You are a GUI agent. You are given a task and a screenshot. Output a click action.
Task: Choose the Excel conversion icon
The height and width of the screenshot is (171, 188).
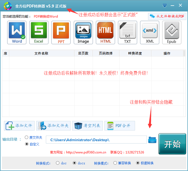click(x=39, y=32)
